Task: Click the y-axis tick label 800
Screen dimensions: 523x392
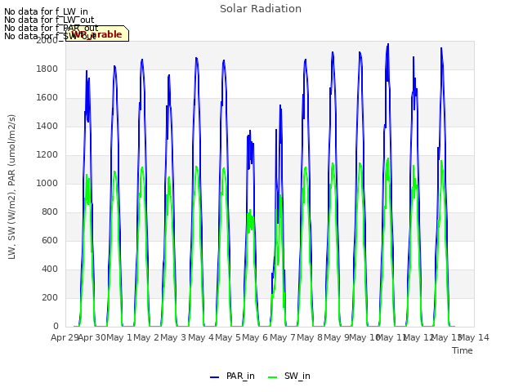Action: coord(50,212)
